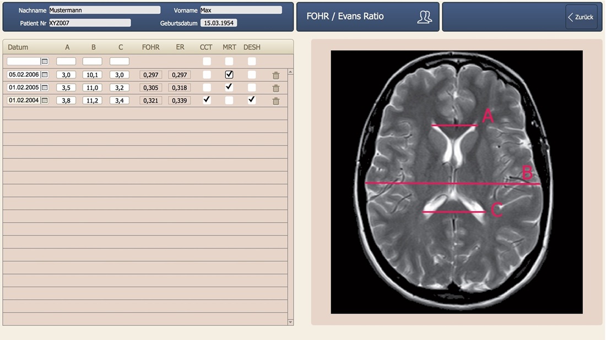Focus the Nachname field containing Mustermann

point(105,10)
